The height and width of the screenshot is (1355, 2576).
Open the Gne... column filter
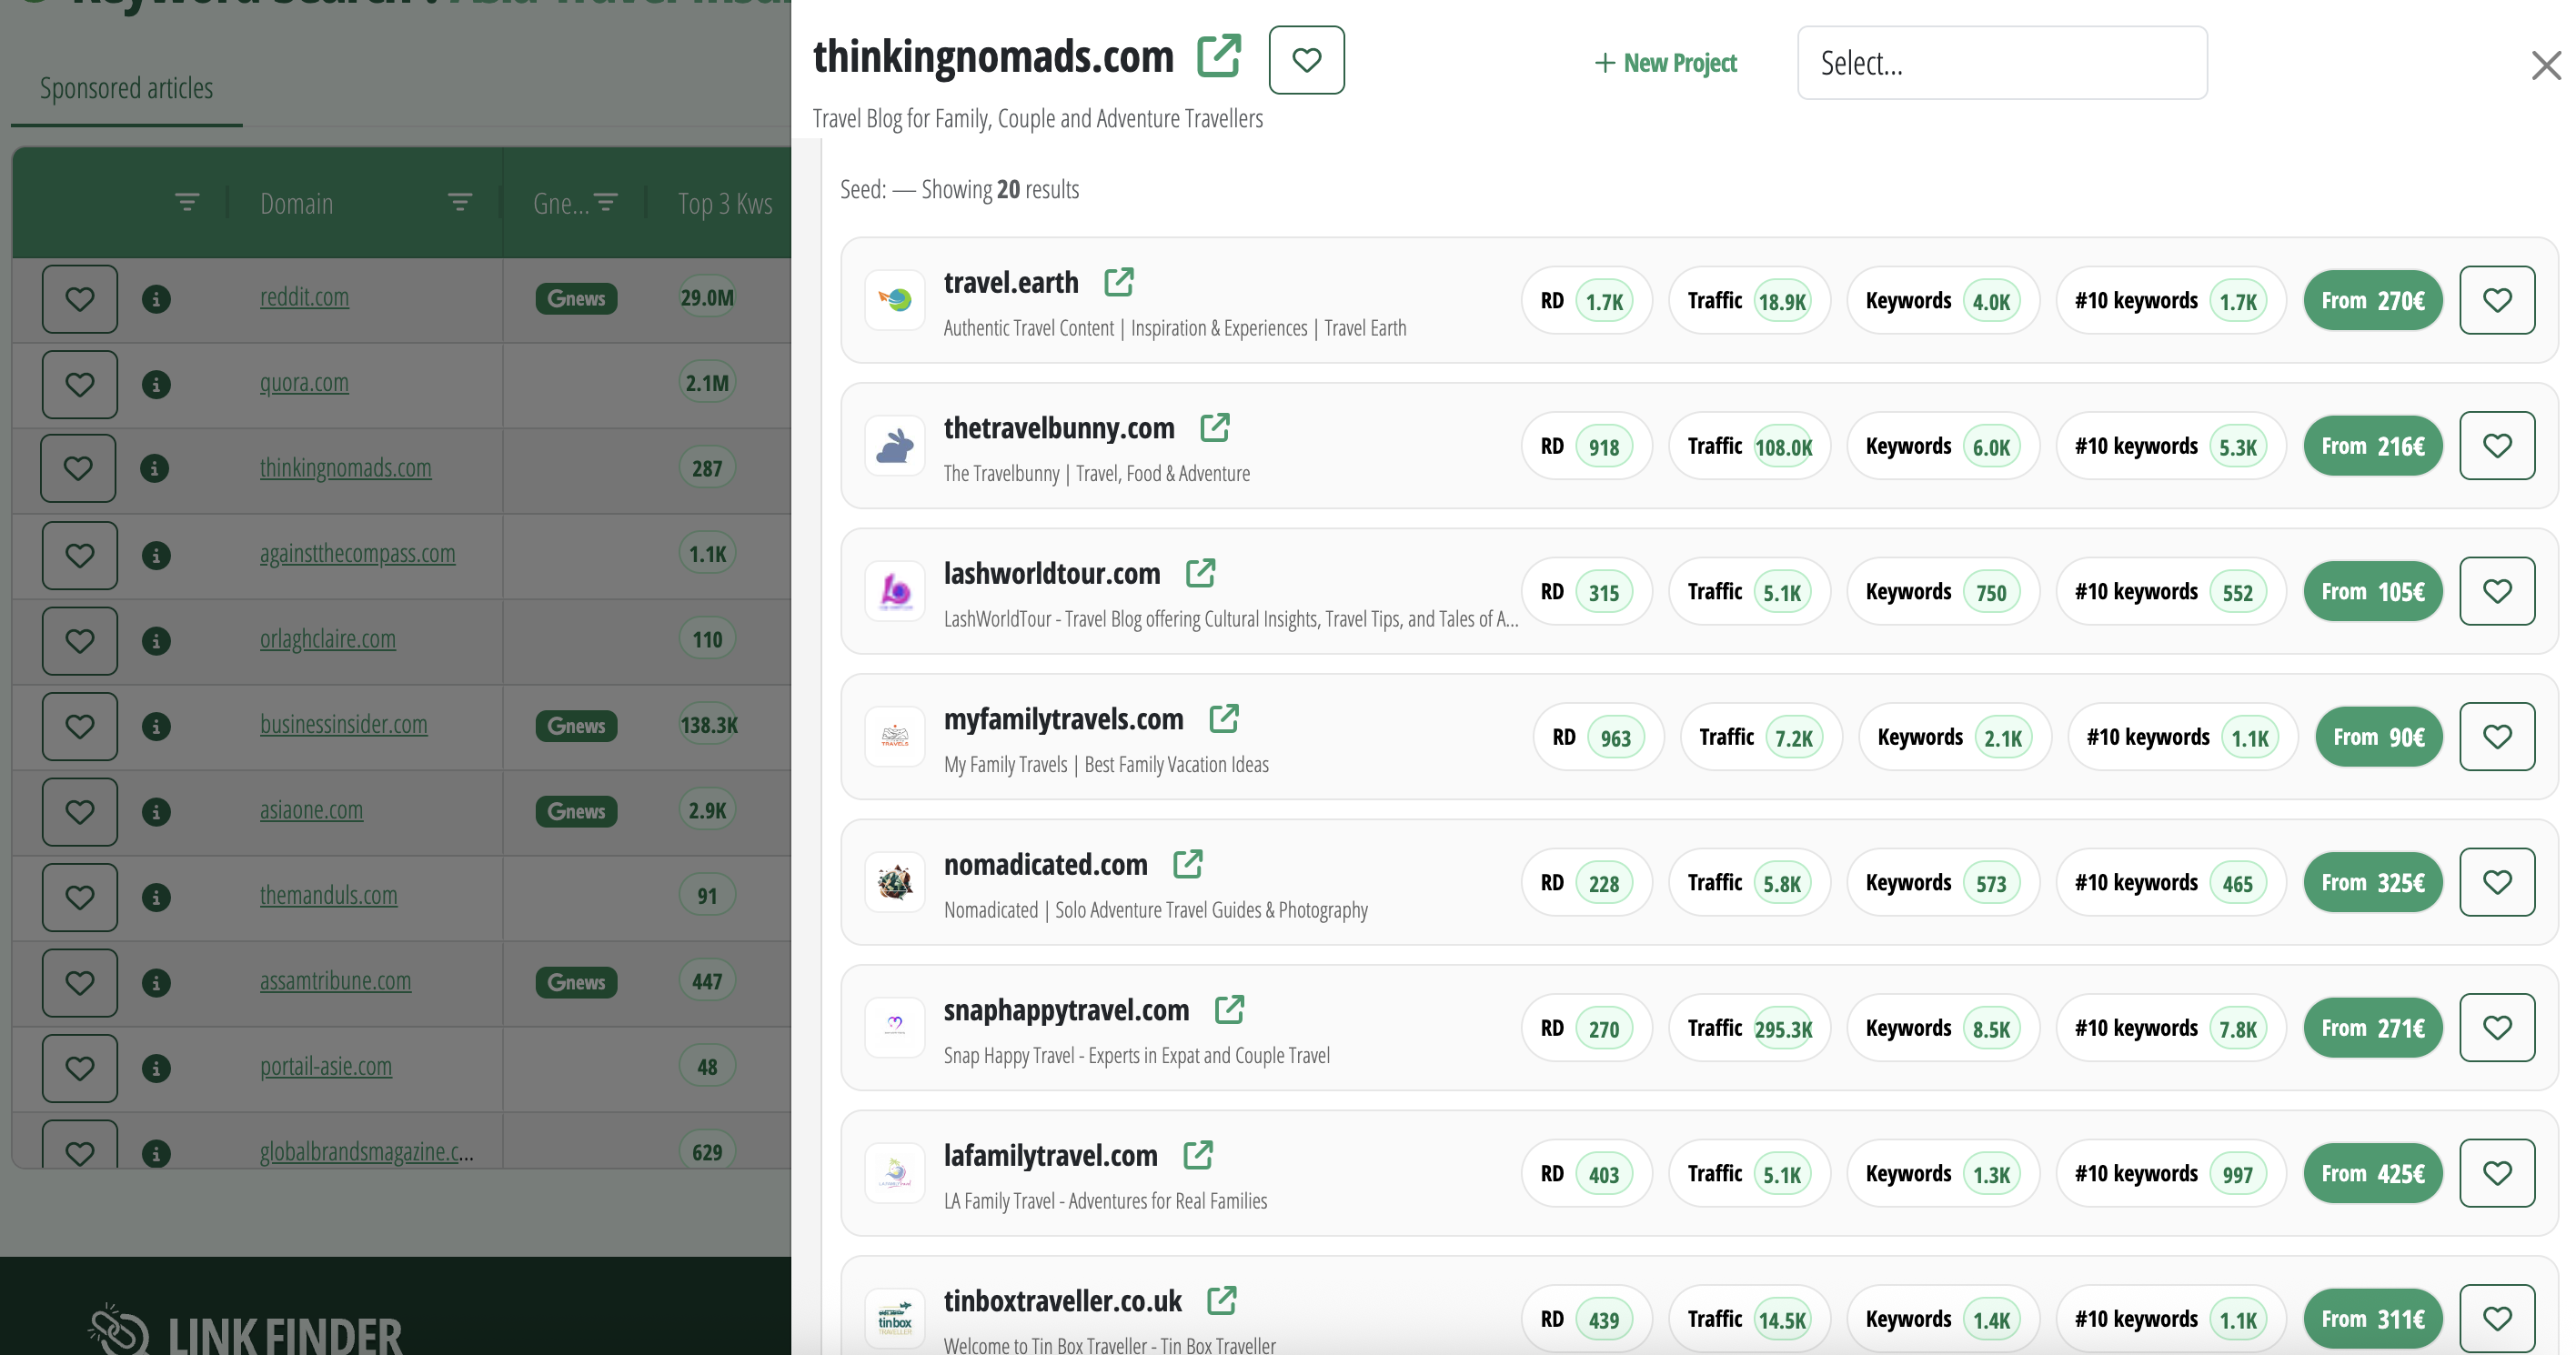click(x=606, y=203)
